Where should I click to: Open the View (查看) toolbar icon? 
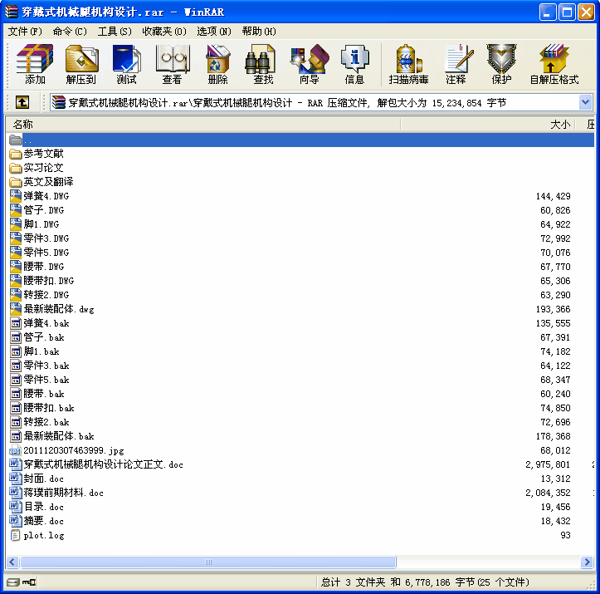pos(172,64)
